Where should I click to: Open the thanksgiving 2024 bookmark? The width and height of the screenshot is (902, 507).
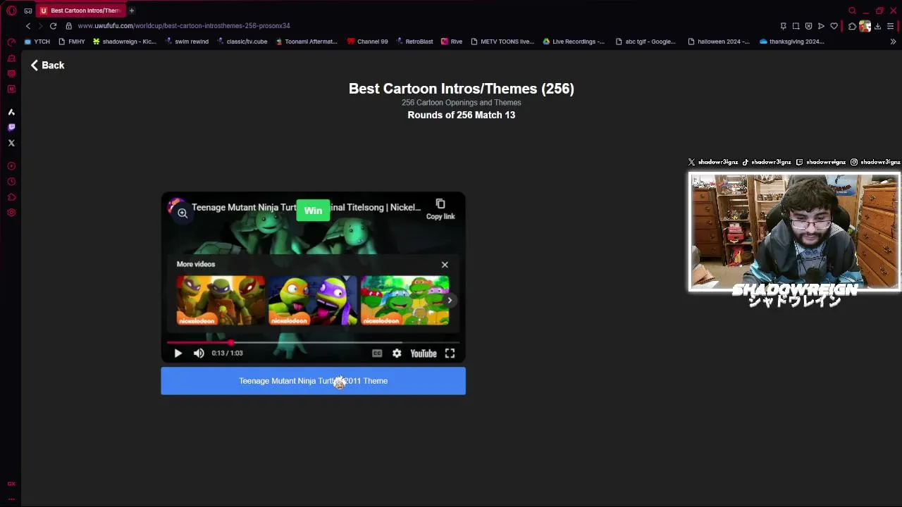[x=791, y=42]
